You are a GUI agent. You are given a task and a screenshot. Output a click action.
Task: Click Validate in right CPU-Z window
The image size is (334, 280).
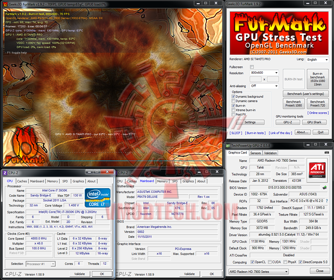(189, 274)
